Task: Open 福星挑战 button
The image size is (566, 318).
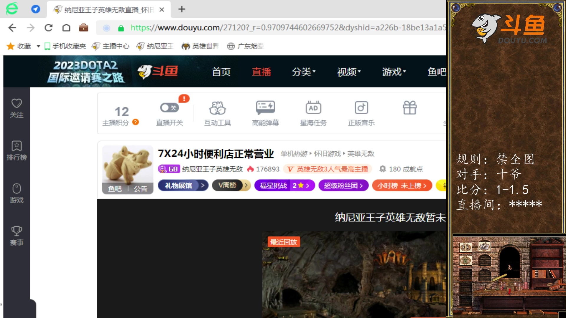Action: (285, 185)
